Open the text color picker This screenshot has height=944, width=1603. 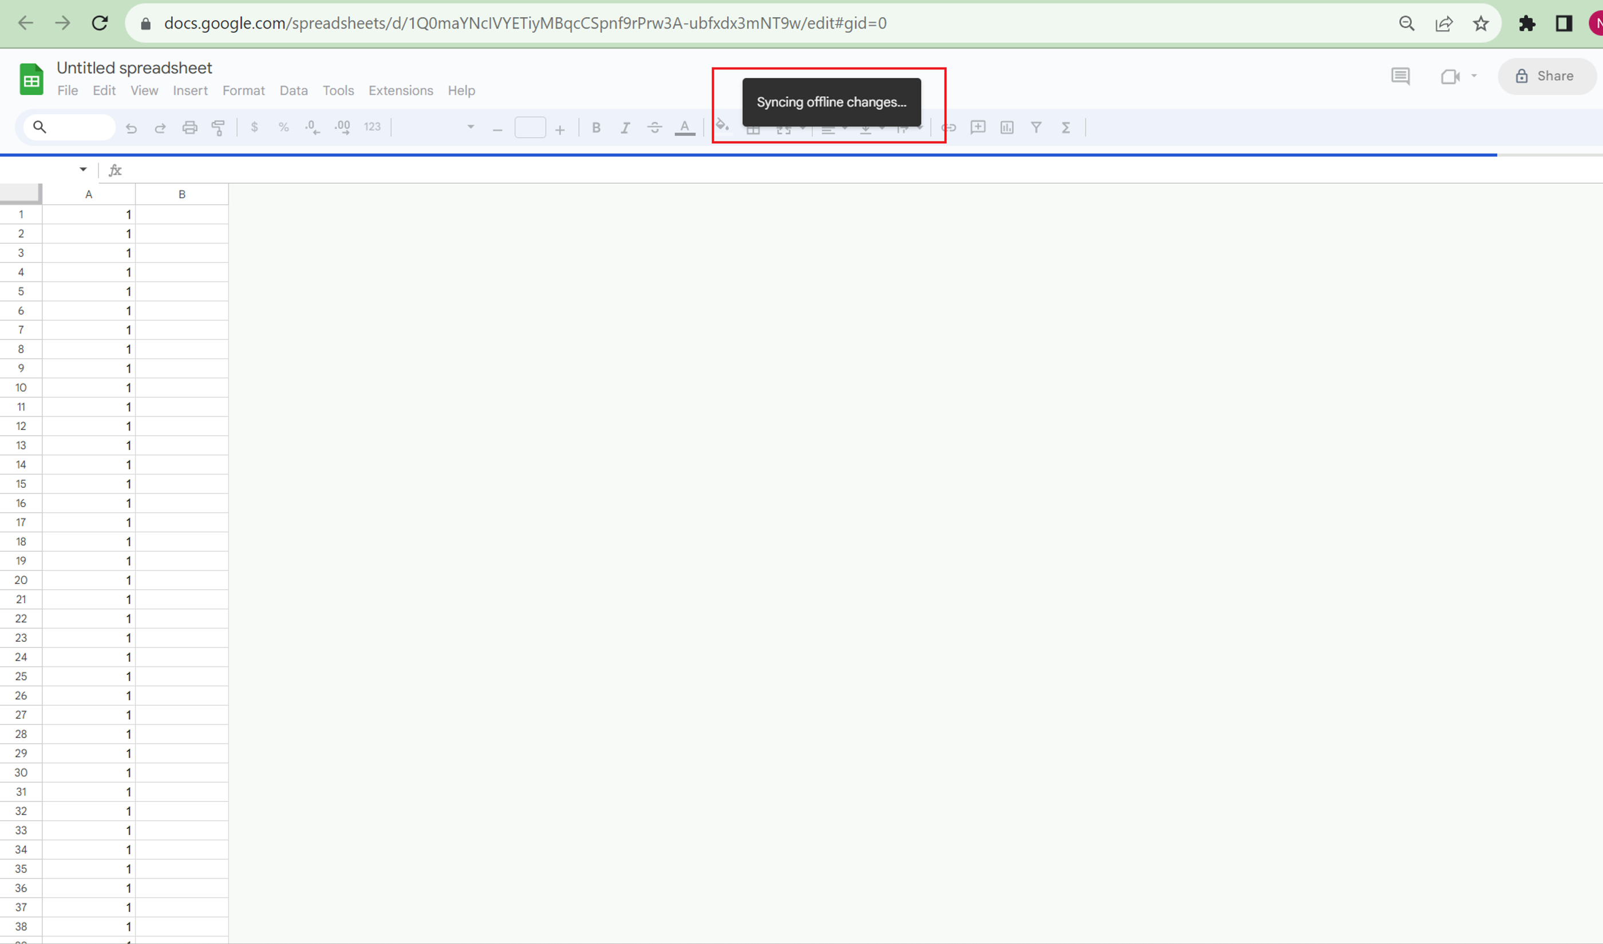[x=685, y=128]
